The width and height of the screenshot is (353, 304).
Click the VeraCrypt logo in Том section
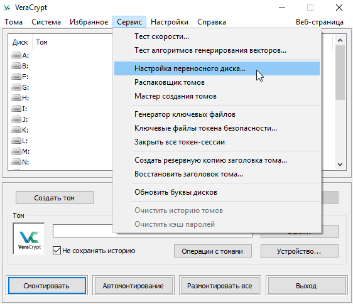29,239
